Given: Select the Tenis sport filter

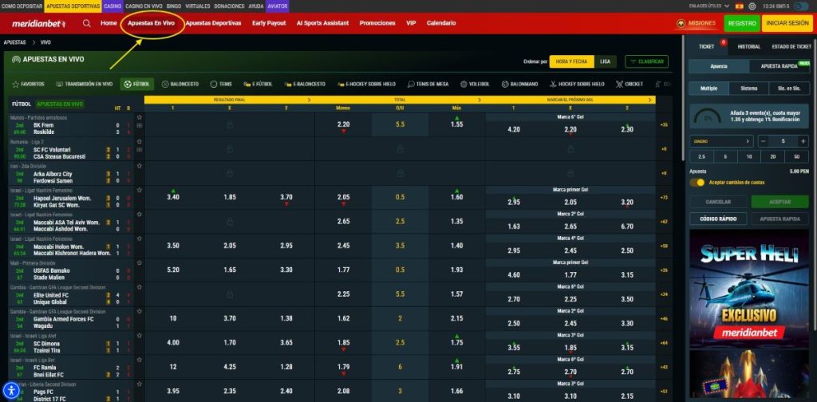Looking at the screenshot, I should (x=221, y=84).
